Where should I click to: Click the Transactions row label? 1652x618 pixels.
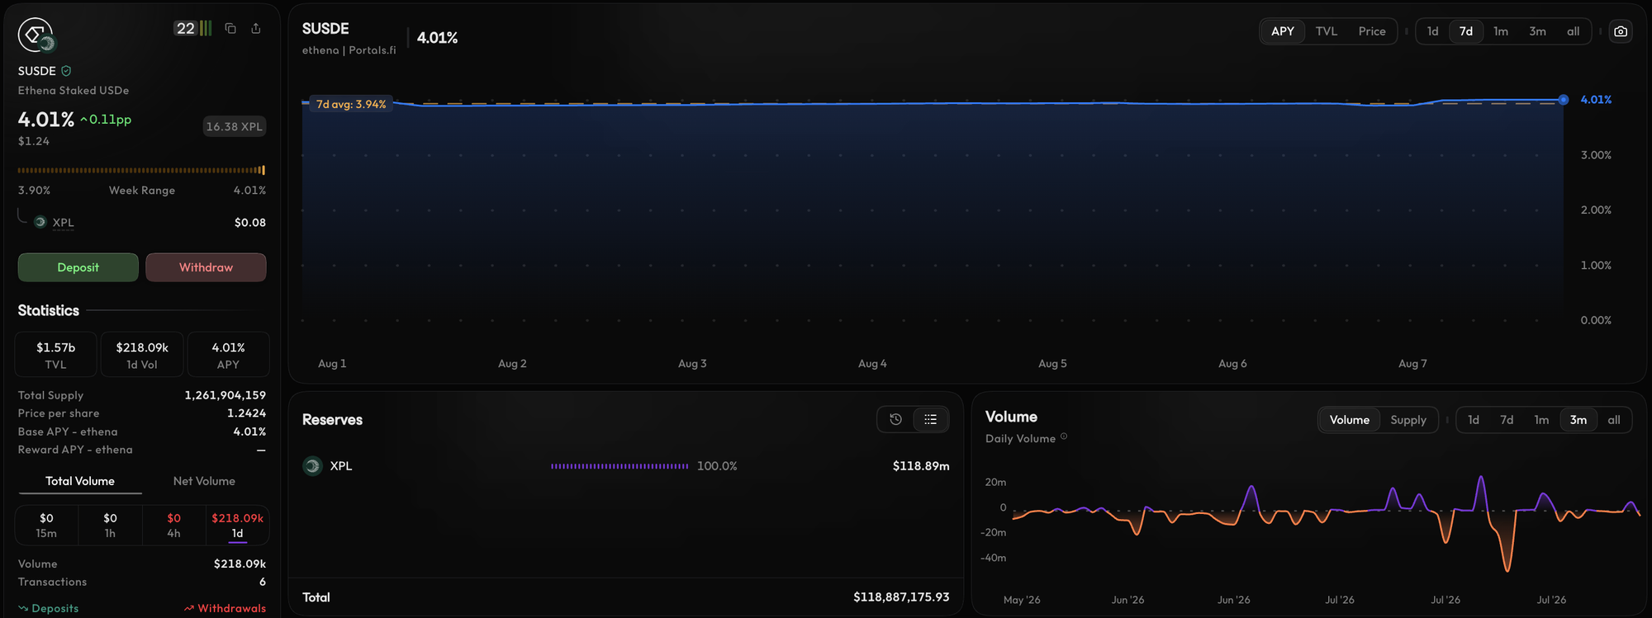coord(52,582)
